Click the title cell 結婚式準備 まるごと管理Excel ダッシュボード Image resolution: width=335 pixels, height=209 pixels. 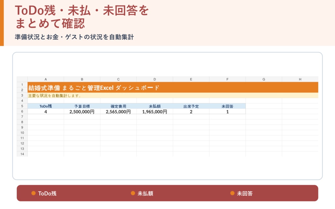[x=173, y=88]
